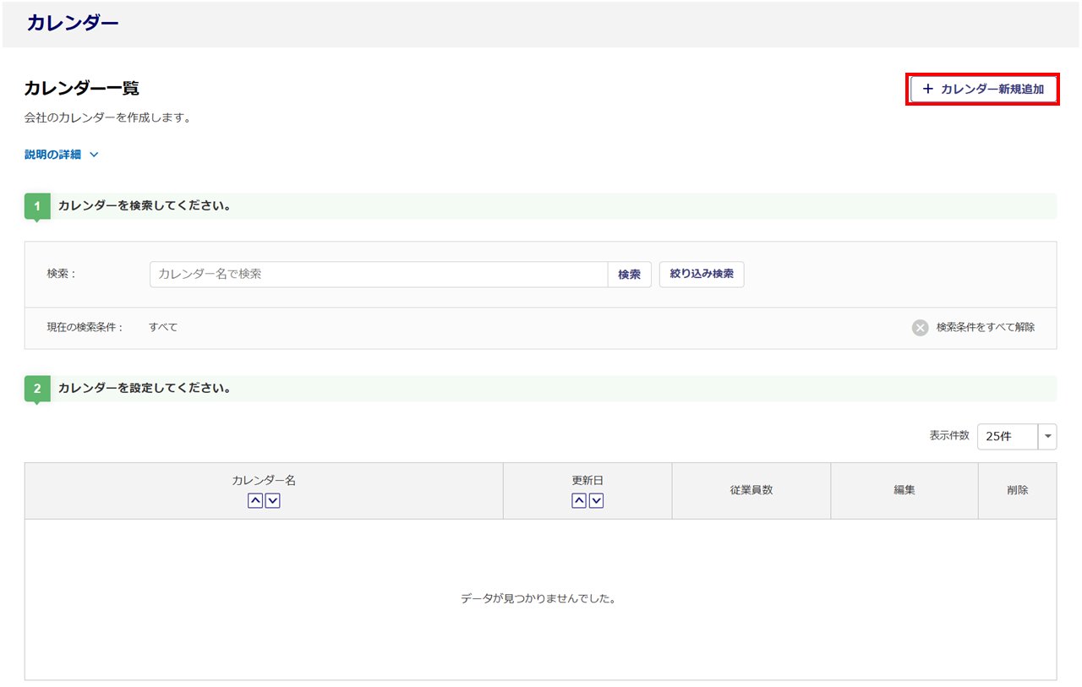The height and width of the screenshot is (687, 1082).
Task: Select the 削除 column header
Action: click(x=1017, y=490)
